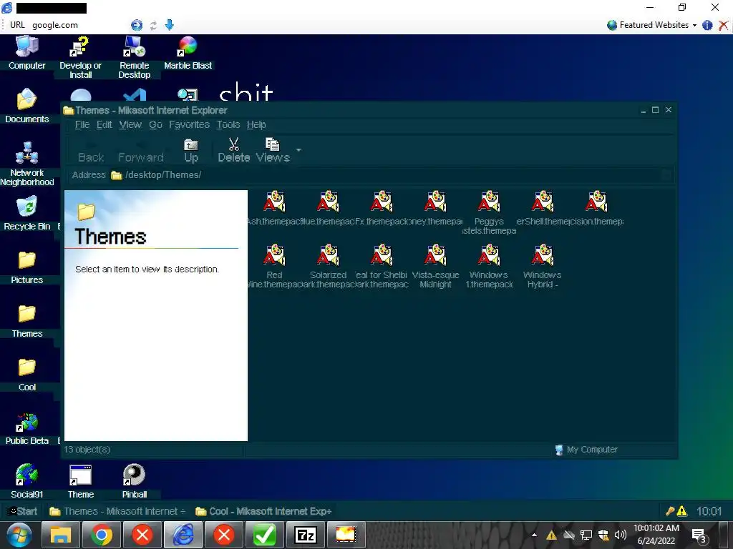Open the View menu
This screenshot has height=549, width=733.
pos(130,124)
